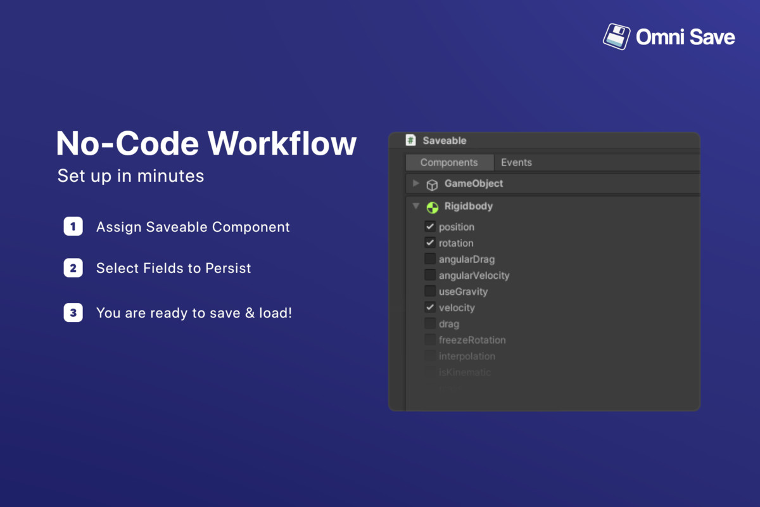The image size is (760, 507).
Task: Click the position field label
Action: coord(457,227)
